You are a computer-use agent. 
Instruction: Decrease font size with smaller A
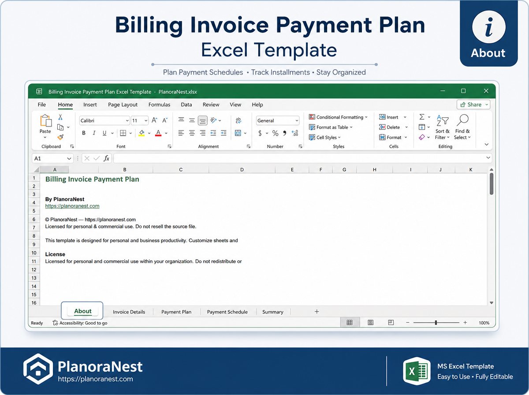coord(165,120)
